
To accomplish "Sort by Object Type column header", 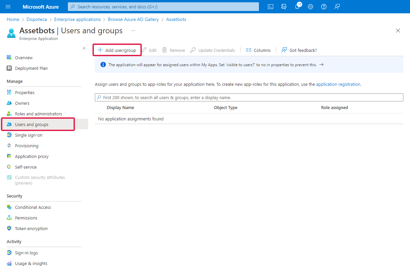I will [226, 107].
